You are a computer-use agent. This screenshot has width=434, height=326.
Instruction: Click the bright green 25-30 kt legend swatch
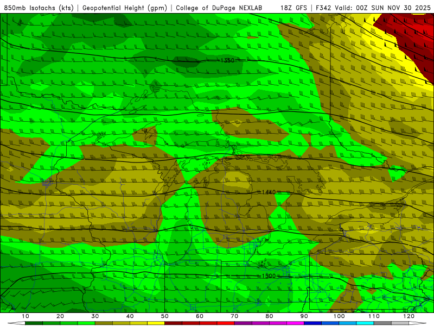point(86,323)
